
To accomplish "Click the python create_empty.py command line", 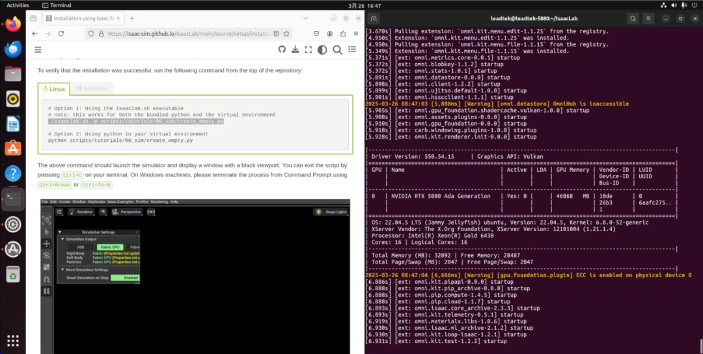I will tap(120, 141).
